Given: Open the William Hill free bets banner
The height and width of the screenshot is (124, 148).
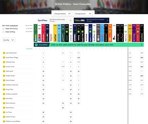Looking at the screenshot, I should [91, 20].
